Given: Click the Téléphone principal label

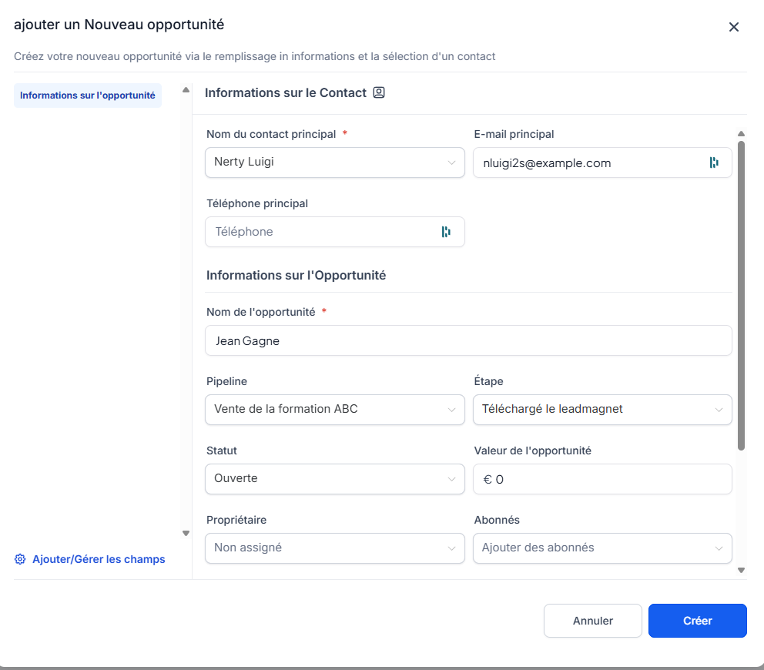Looking at the screenshot, I should tap(256, 203).
